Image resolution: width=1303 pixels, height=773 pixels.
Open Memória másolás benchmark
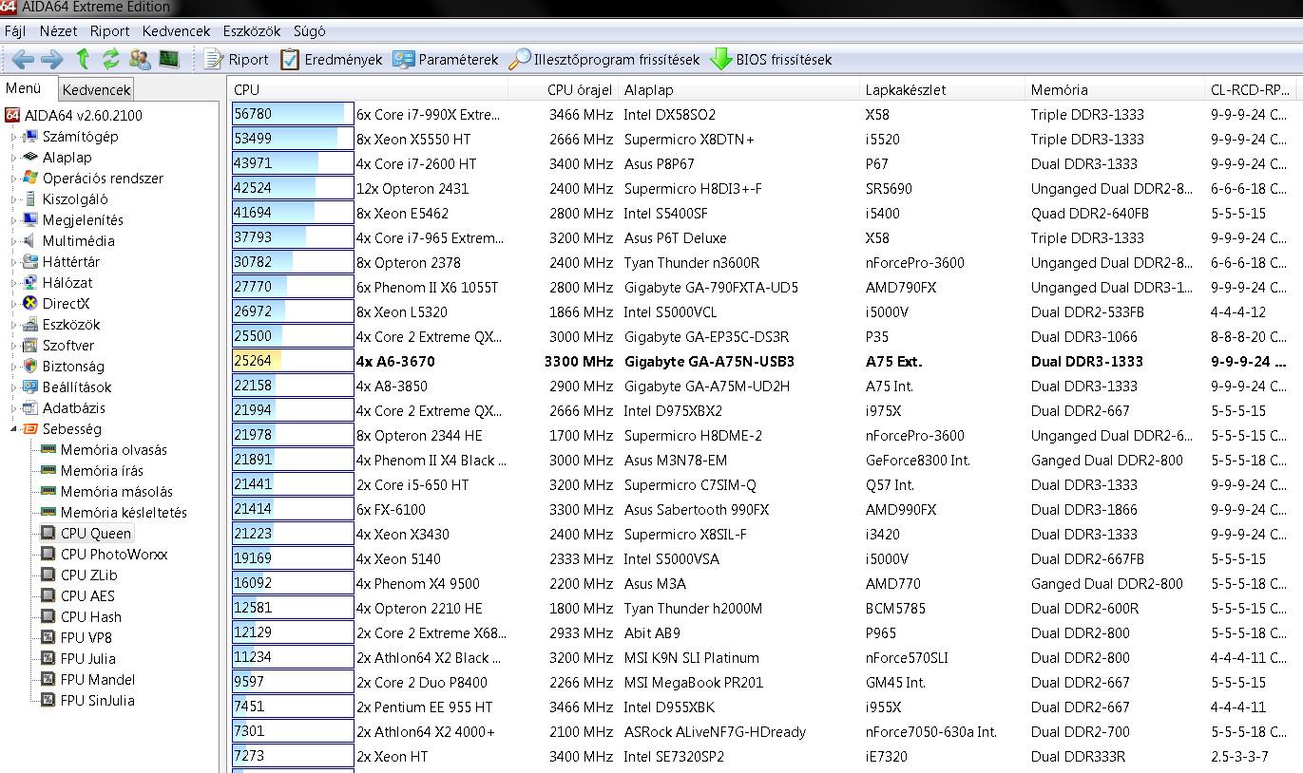click(117, 492)
